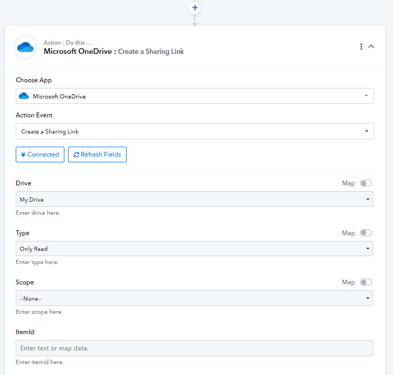The height and width of the screenshot is (375, 393).
Task: Click the 'Action Event' label
Action: pos(34,115)
